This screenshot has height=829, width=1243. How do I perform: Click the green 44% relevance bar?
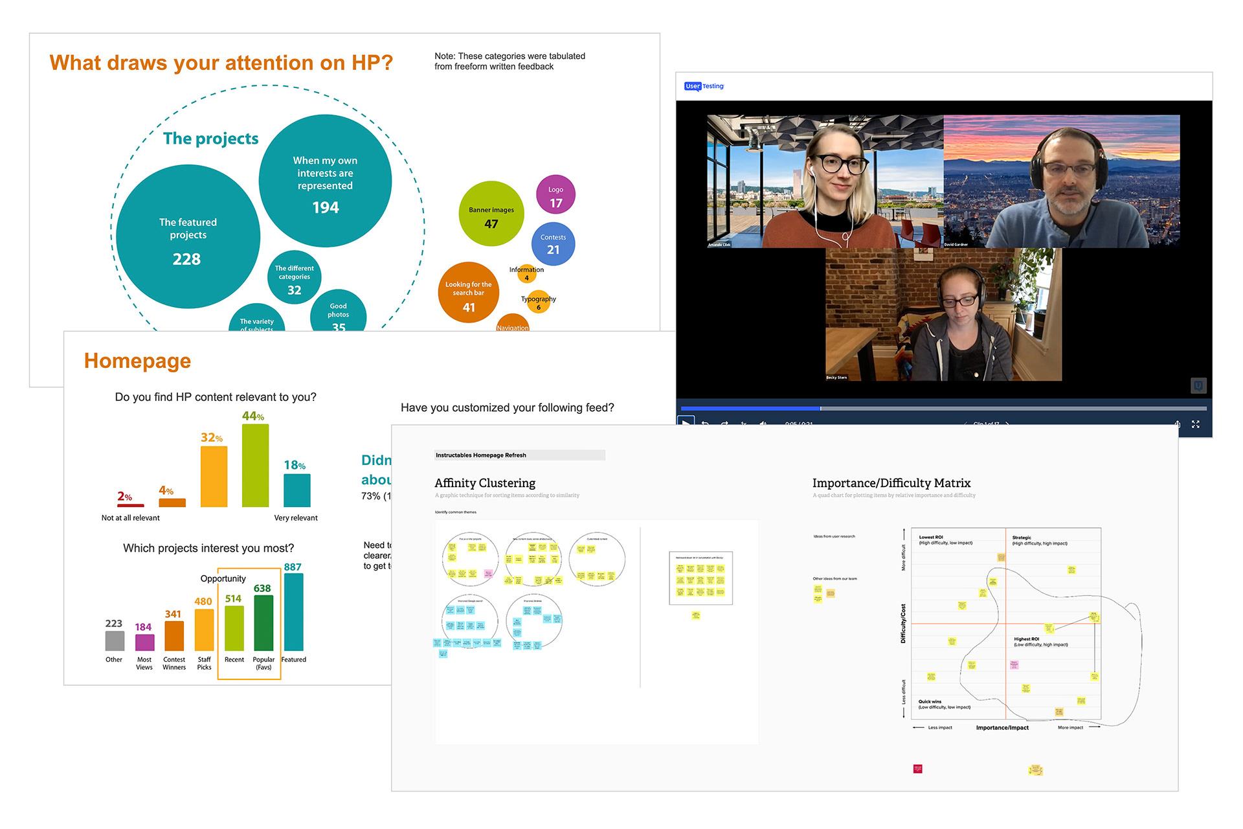[255, 465]
